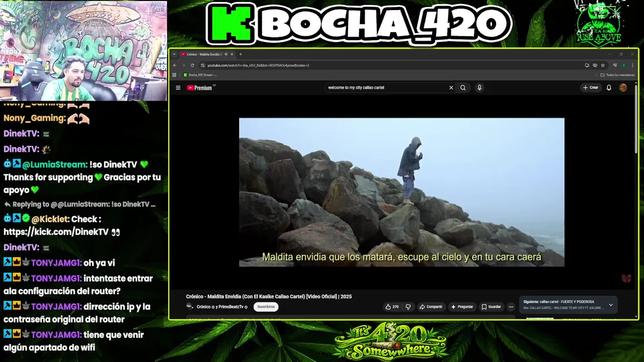
Task: Reload the YouTube page
Action: 192,65
